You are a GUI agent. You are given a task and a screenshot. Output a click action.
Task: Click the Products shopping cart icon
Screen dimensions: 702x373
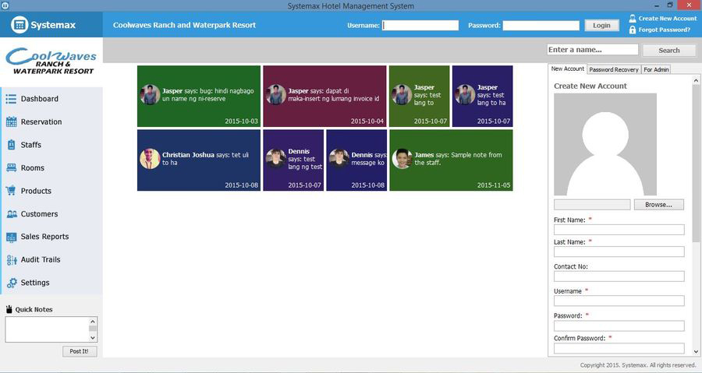point(11,191)
